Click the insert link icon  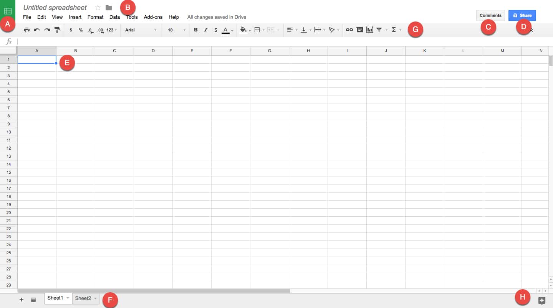349,30
